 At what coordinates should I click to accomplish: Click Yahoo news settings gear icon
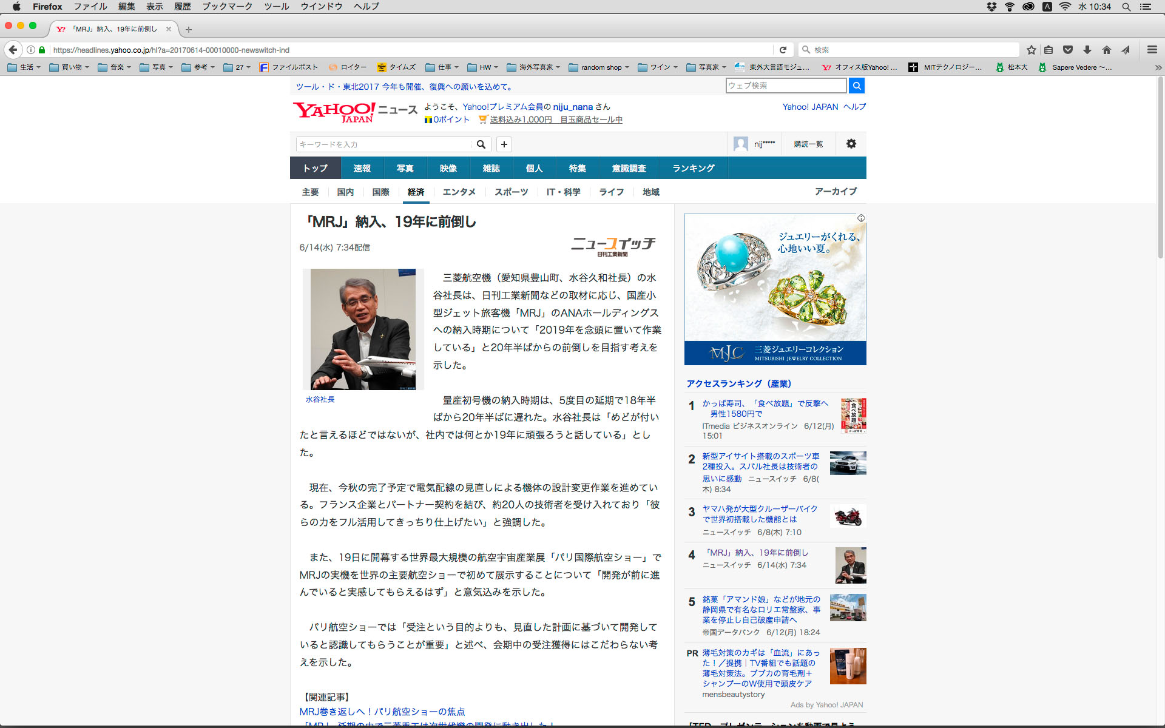coord(851,144)
